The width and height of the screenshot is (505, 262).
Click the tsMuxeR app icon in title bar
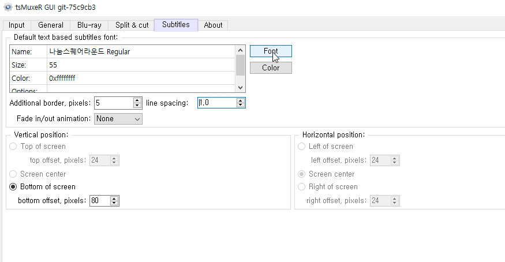tap(7, 7)
